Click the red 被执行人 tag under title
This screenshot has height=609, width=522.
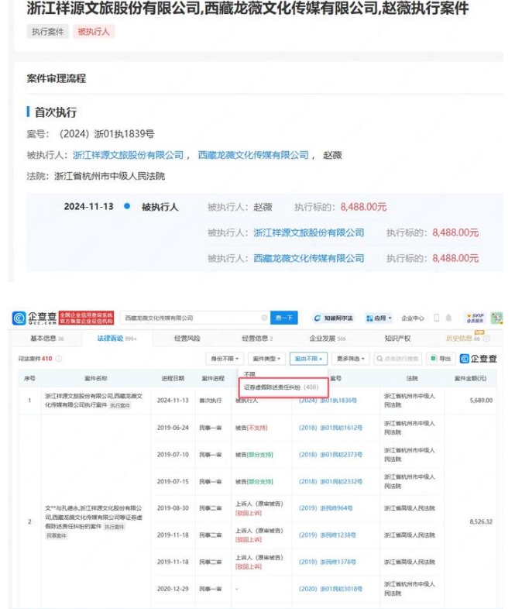pos(94,32)
